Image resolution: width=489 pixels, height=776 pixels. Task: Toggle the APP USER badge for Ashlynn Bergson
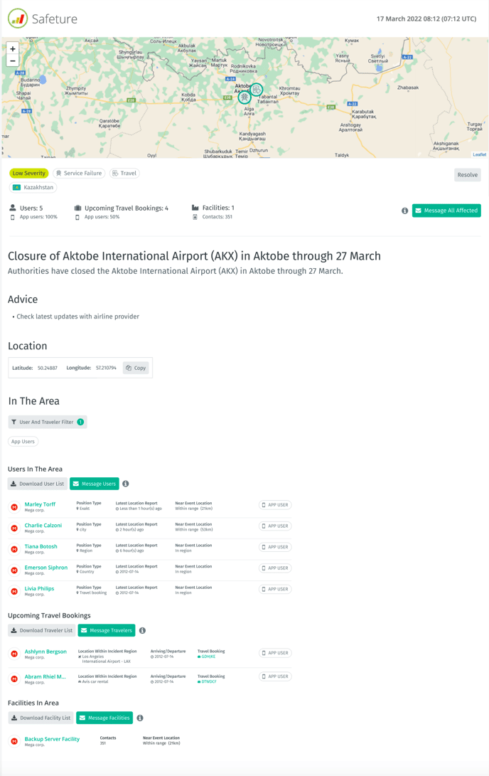coord(274,653)
